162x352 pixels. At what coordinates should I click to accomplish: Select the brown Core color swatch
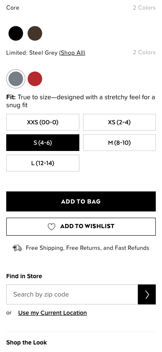tap(35, 33)
